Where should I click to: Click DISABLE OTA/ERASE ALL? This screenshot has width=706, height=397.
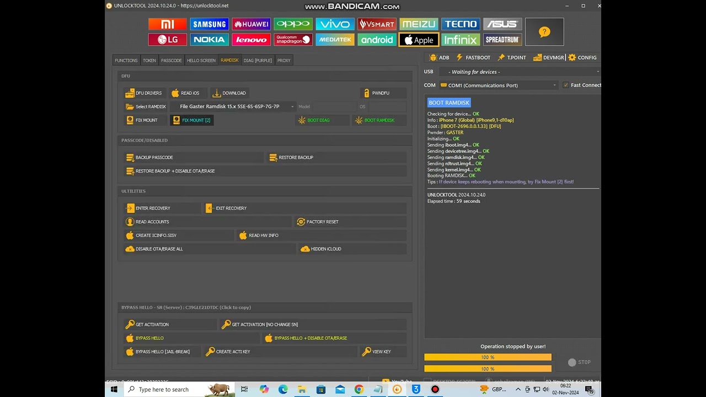click(210, 249)
